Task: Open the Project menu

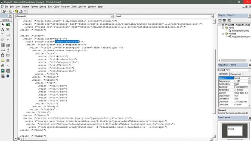Action: [25, 7]
